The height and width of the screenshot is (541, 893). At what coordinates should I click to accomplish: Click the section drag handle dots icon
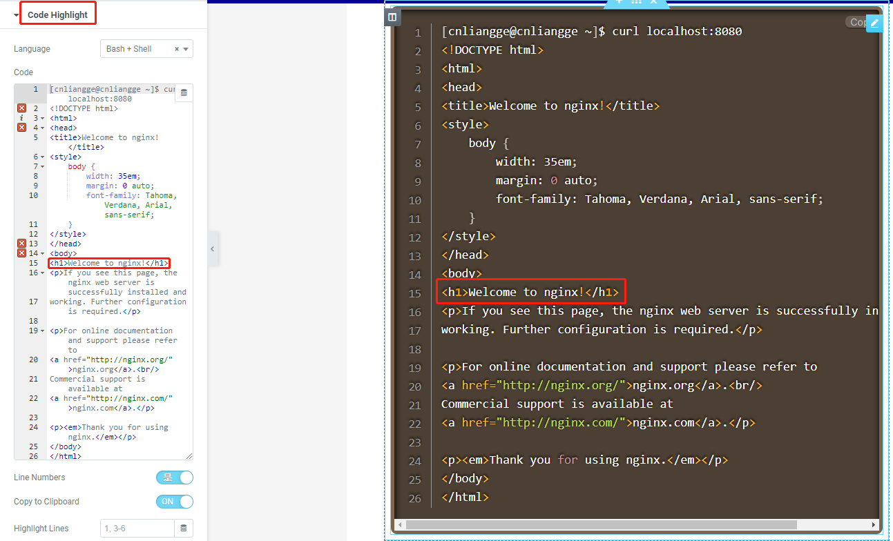pyautogui.click(x=636, y=2)
